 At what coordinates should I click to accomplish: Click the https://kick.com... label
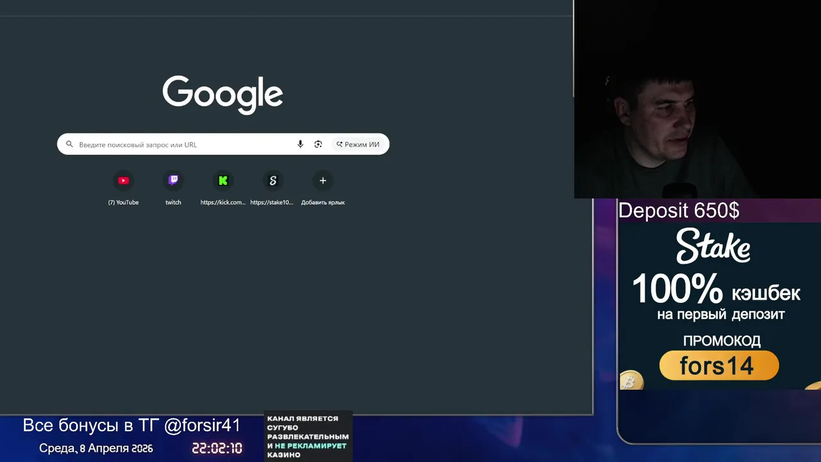[x=223, y=202]
